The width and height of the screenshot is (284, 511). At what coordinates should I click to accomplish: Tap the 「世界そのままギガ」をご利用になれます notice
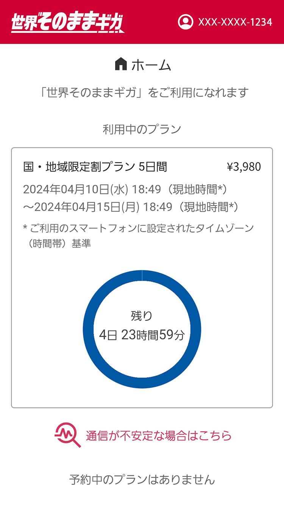[x=144, y=92]
